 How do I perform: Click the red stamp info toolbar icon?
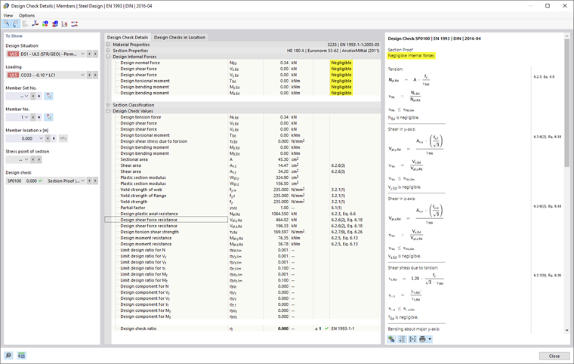pos(55,24)
